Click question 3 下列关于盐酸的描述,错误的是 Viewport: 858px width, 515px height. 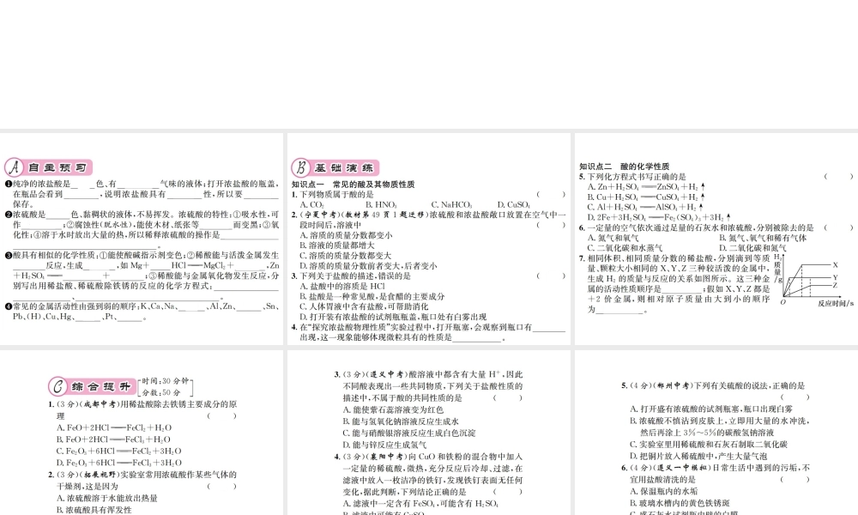[x=351, y=276]
